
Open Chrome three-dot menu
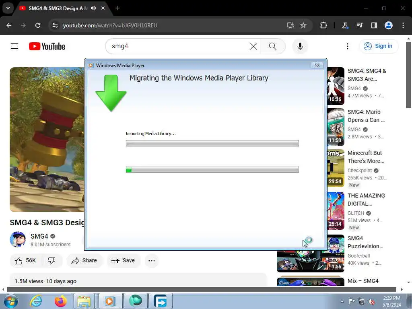403,25
